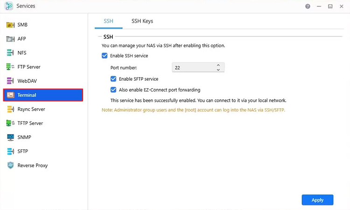The width and height of the screenshot is (350, 210).
Task: Open SFTP label in the sidebar
Action: tap(23, 151)
